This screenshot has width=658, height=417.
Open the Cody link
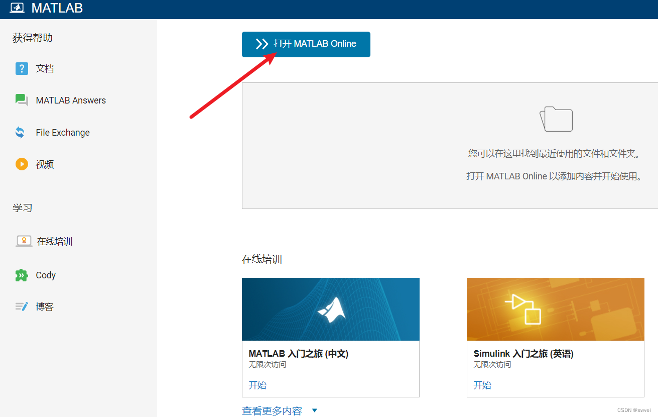[46, 275]
